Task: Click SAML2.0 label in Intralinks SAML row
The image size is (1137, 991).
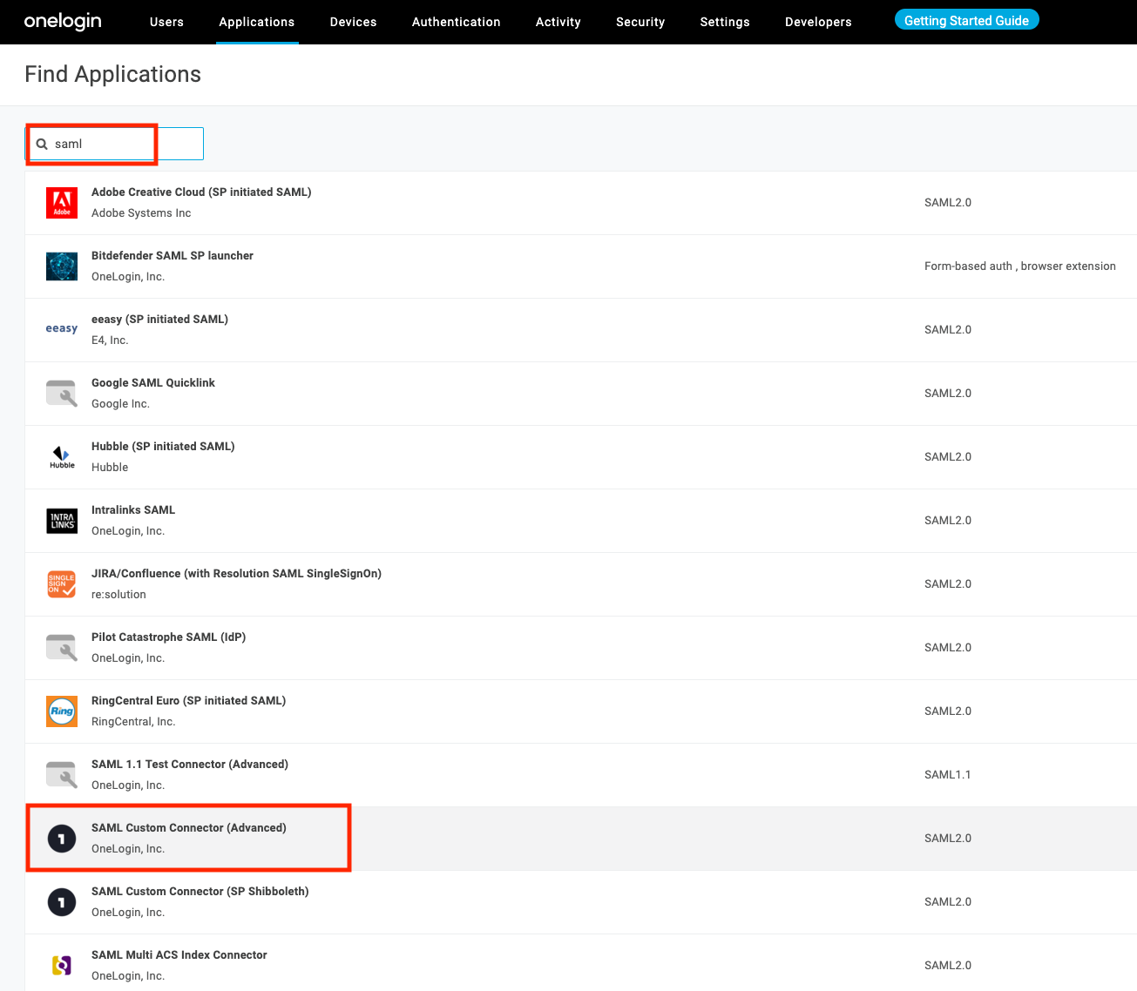Action: (948, 521)
